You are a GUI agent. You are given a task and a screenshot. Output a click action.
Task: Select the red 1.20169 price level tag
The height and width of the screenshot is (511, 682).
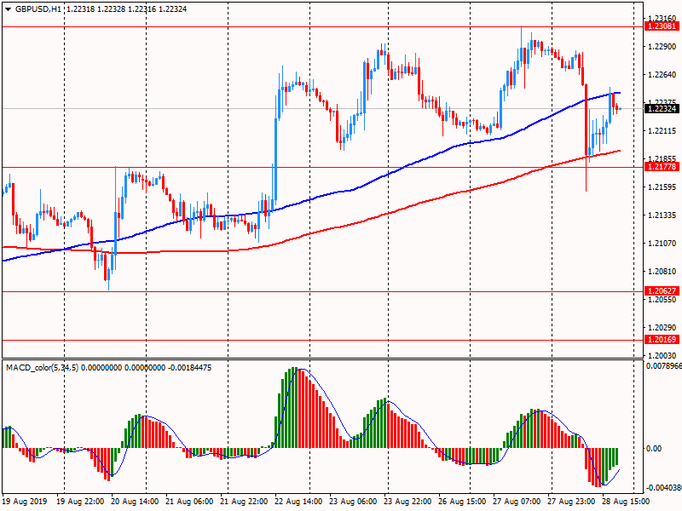[662, 340]
